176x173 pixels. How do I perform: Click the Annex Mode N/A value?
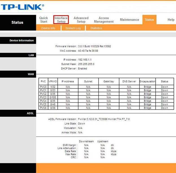pyautogui.click(x=80, y=133)
